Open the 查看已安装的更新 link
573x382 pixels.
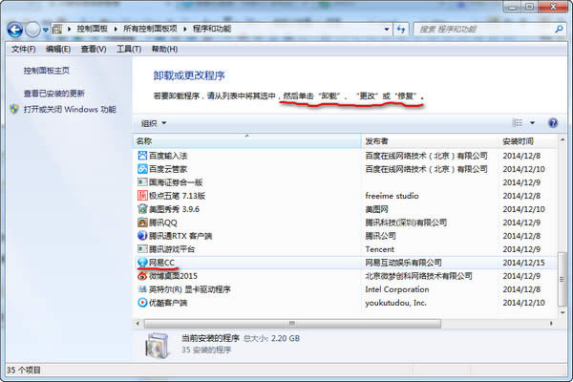pyautogui.click(x=54, y=94)
